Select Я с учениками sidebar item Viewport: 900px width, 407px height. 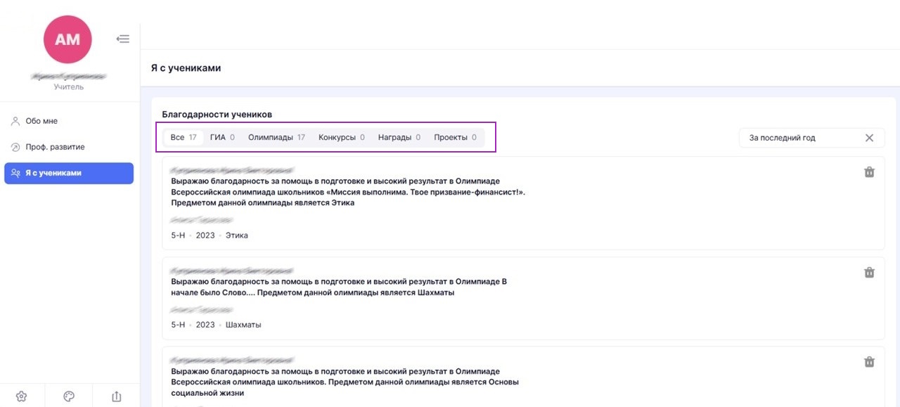coord(69,173)
